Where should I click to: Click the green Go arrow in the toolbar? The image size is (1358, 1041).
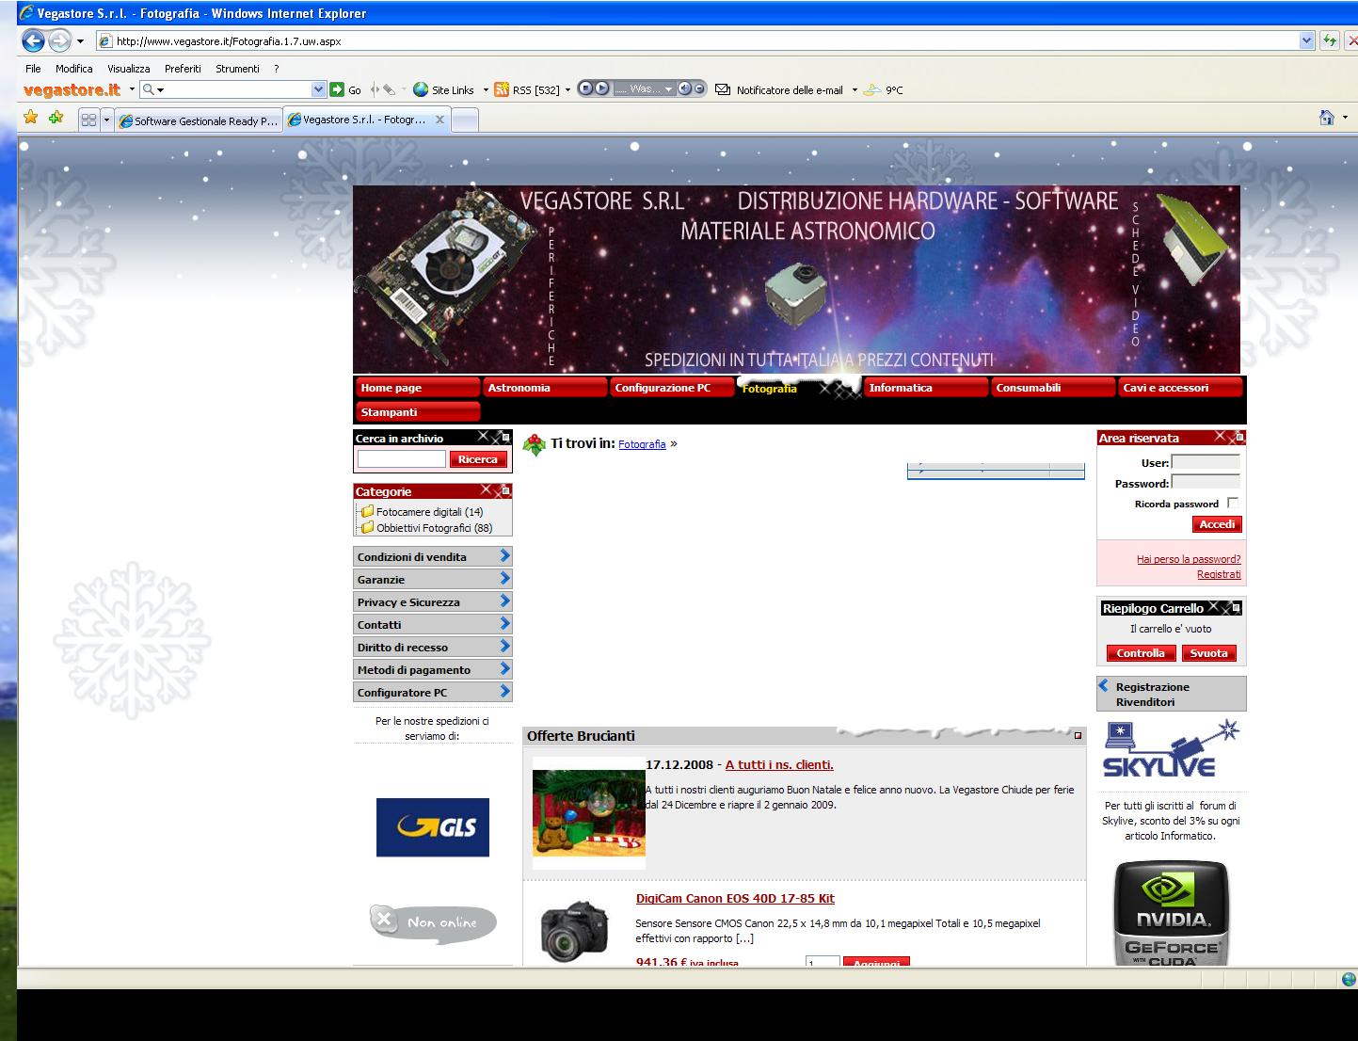click(337, 89)
